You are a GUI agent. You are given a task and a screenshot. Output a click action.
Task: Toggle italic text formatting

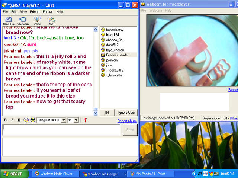pos(12,120)
